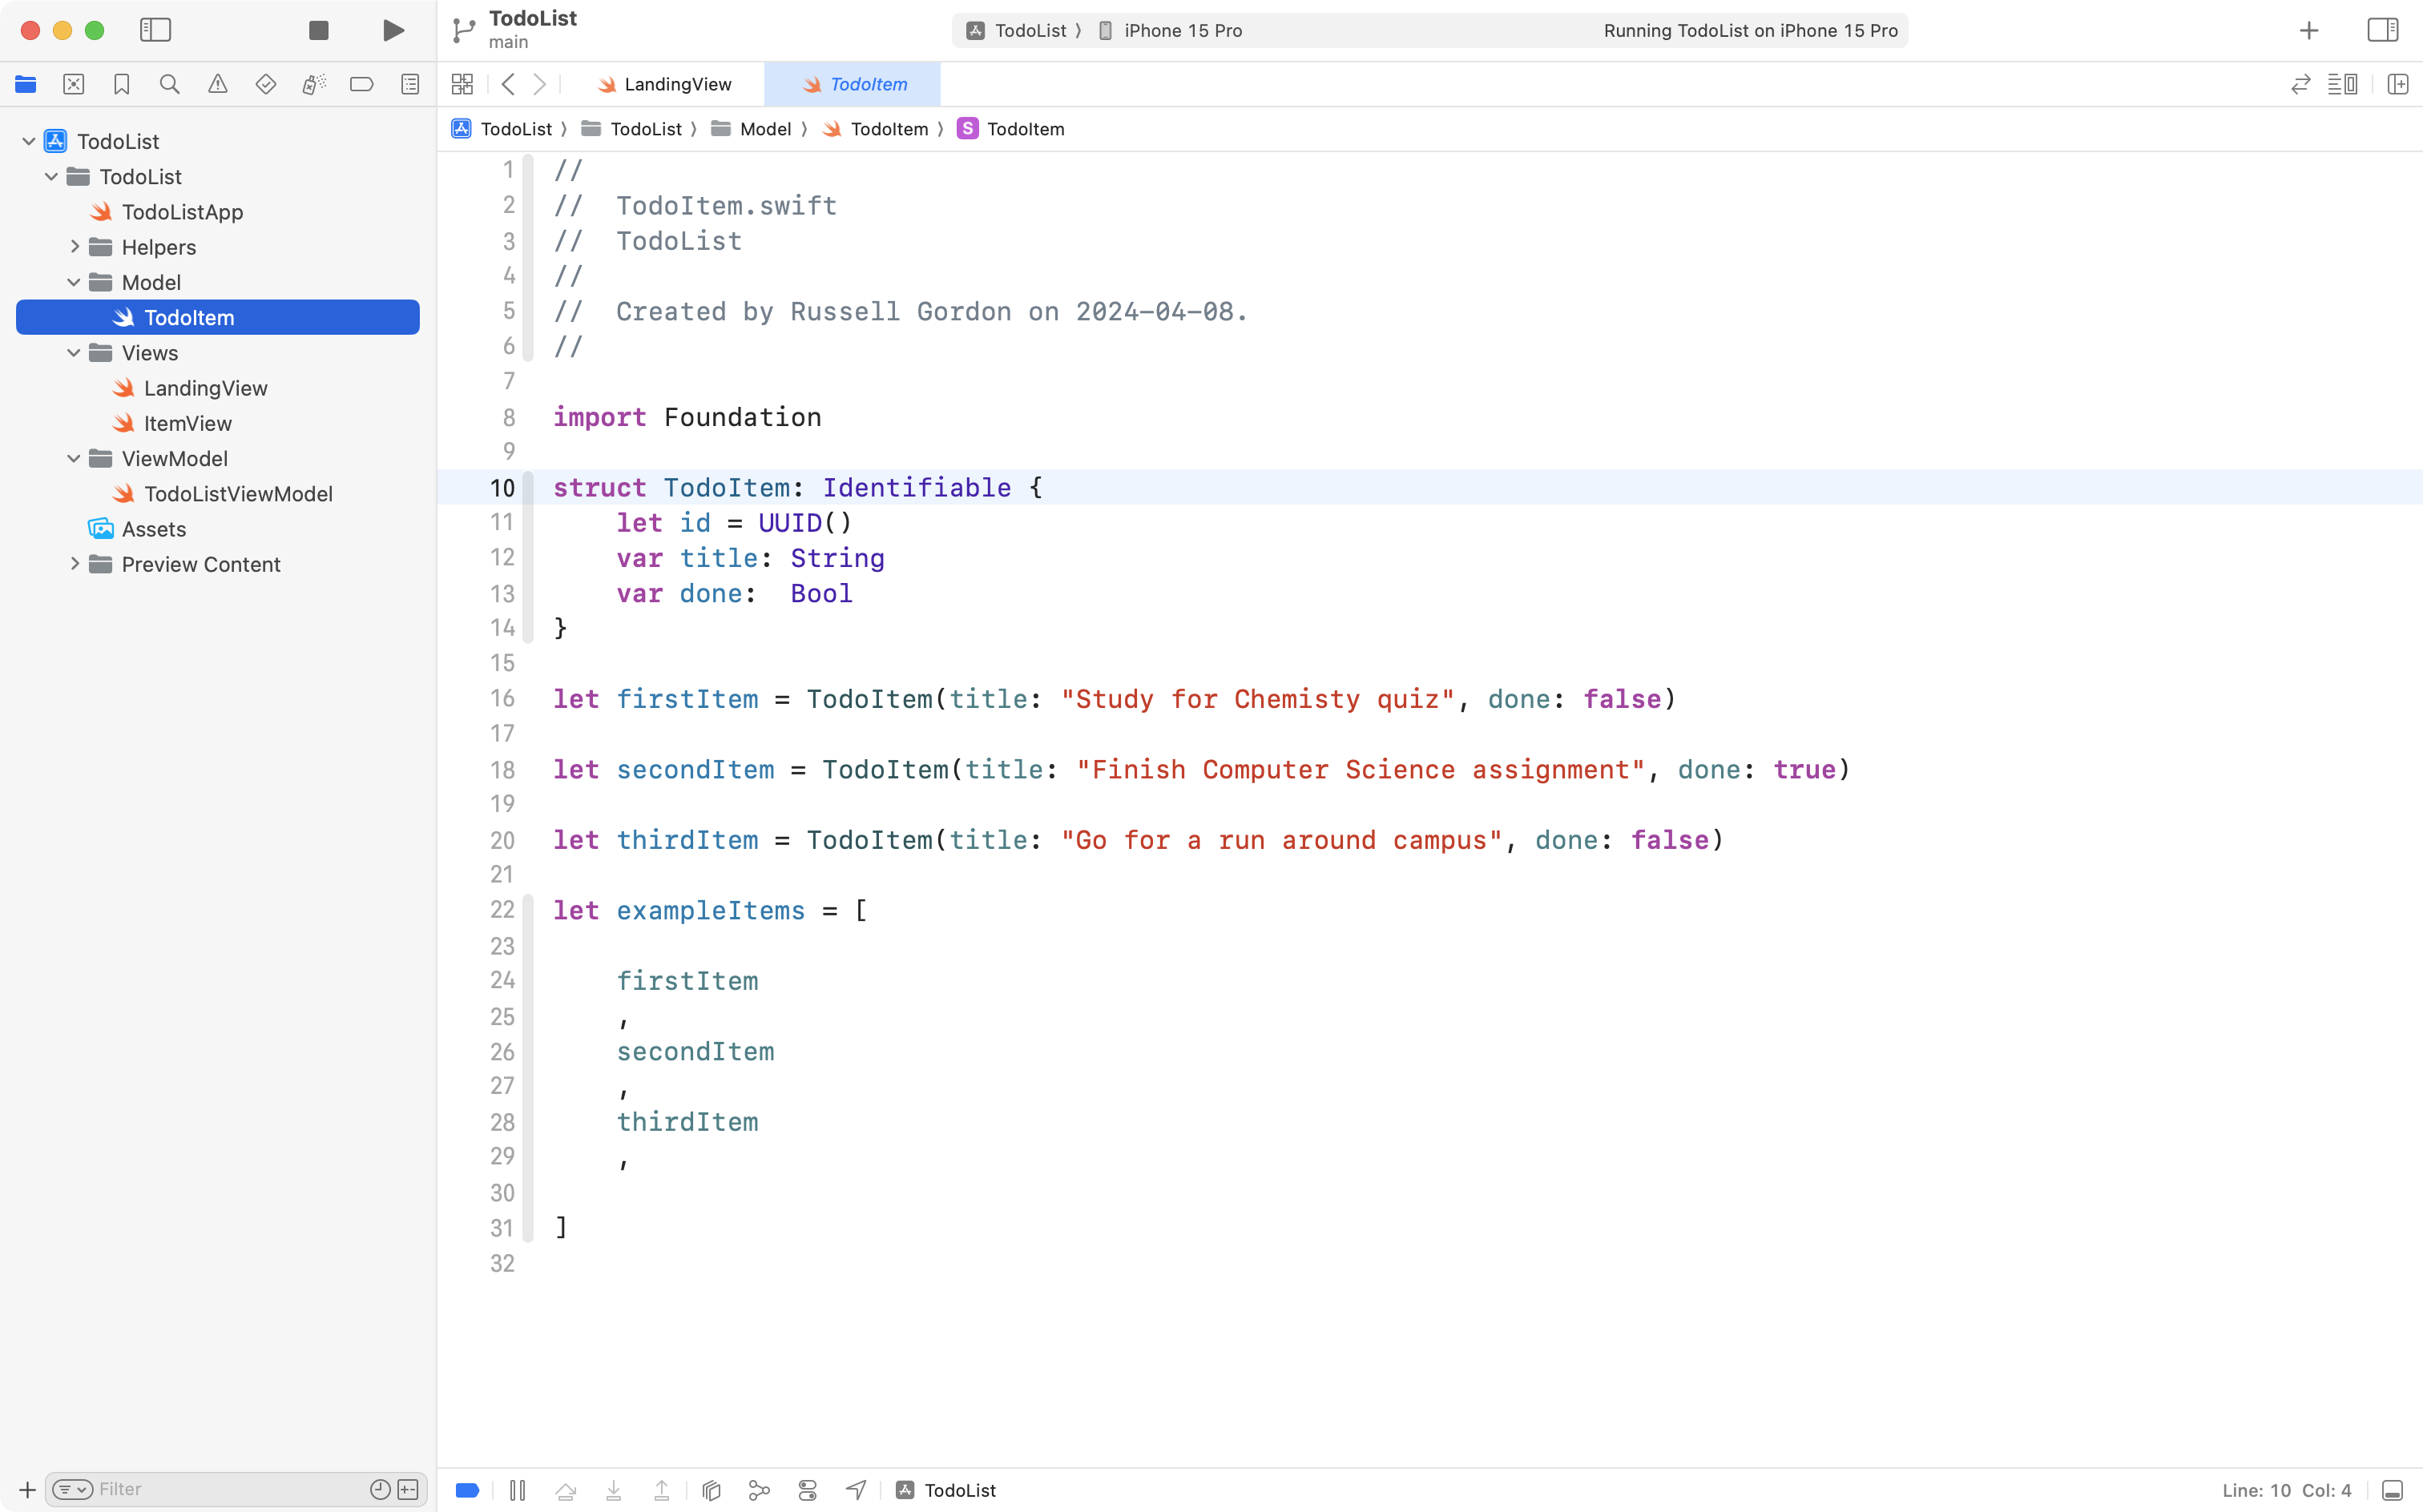The image size is (2423, 1512).
Task: Show the Breakpoint navigator
Action: (361, 84)
